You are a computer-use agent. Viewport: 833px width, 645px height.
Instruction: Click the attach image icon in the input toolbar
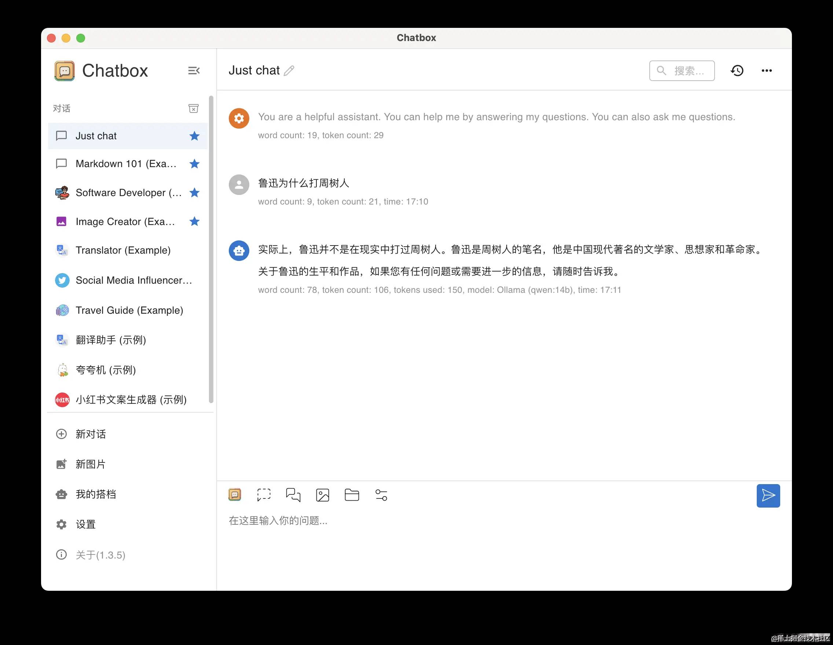pyautogui.click(x=322, y=495)
